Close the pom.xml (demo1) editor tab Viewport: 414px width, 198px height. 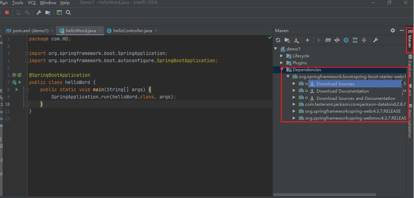[52, 30]
